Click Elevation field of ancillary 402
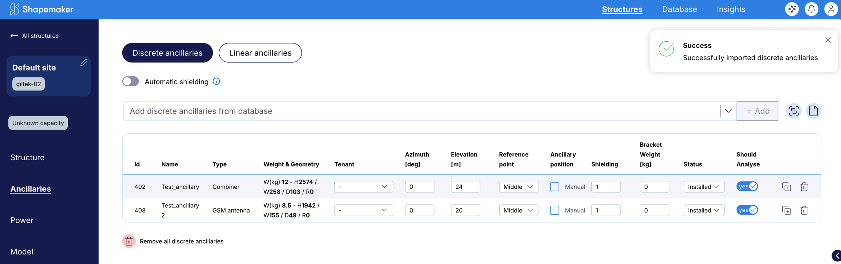 pyautogui.click(x=465, y=187)
